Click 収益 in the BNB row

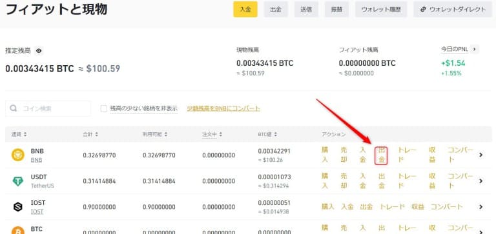click(x=432, y=155)
